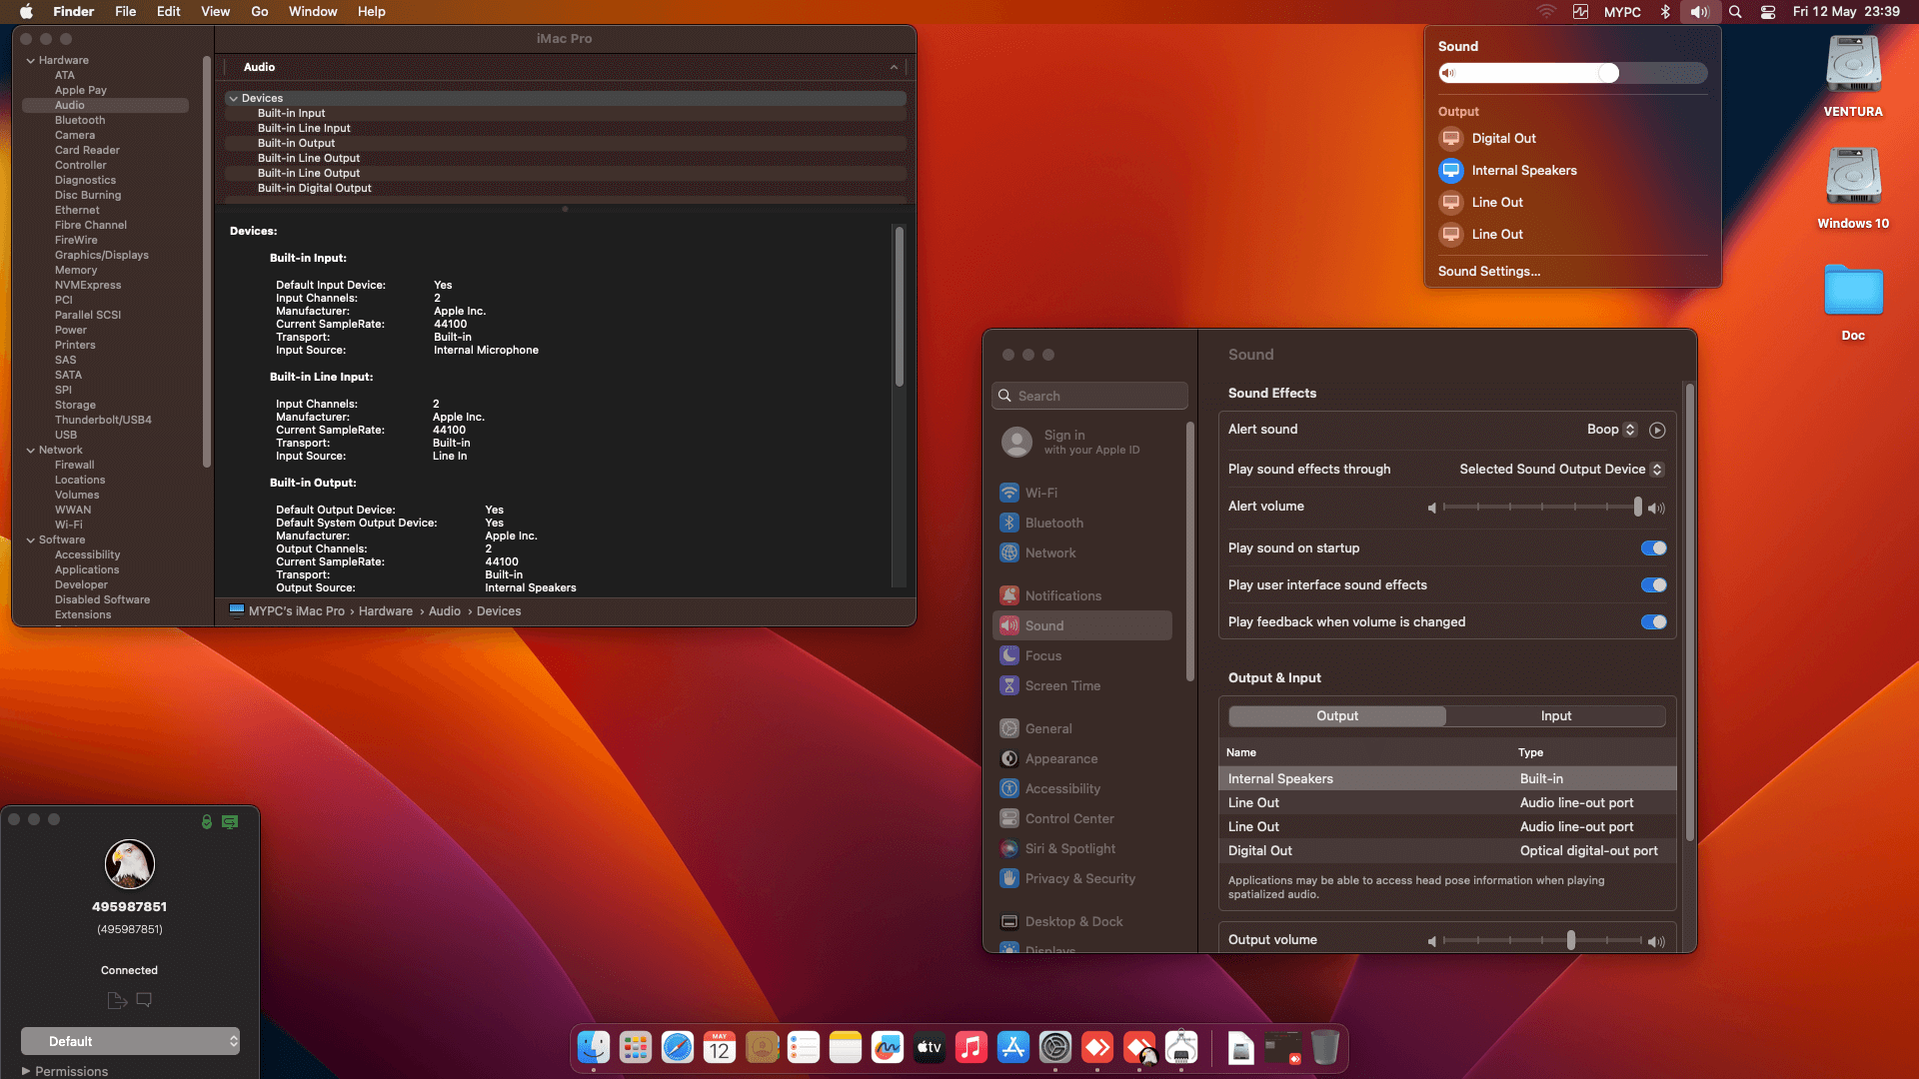Open the File menu

click(x=125, y=12)
